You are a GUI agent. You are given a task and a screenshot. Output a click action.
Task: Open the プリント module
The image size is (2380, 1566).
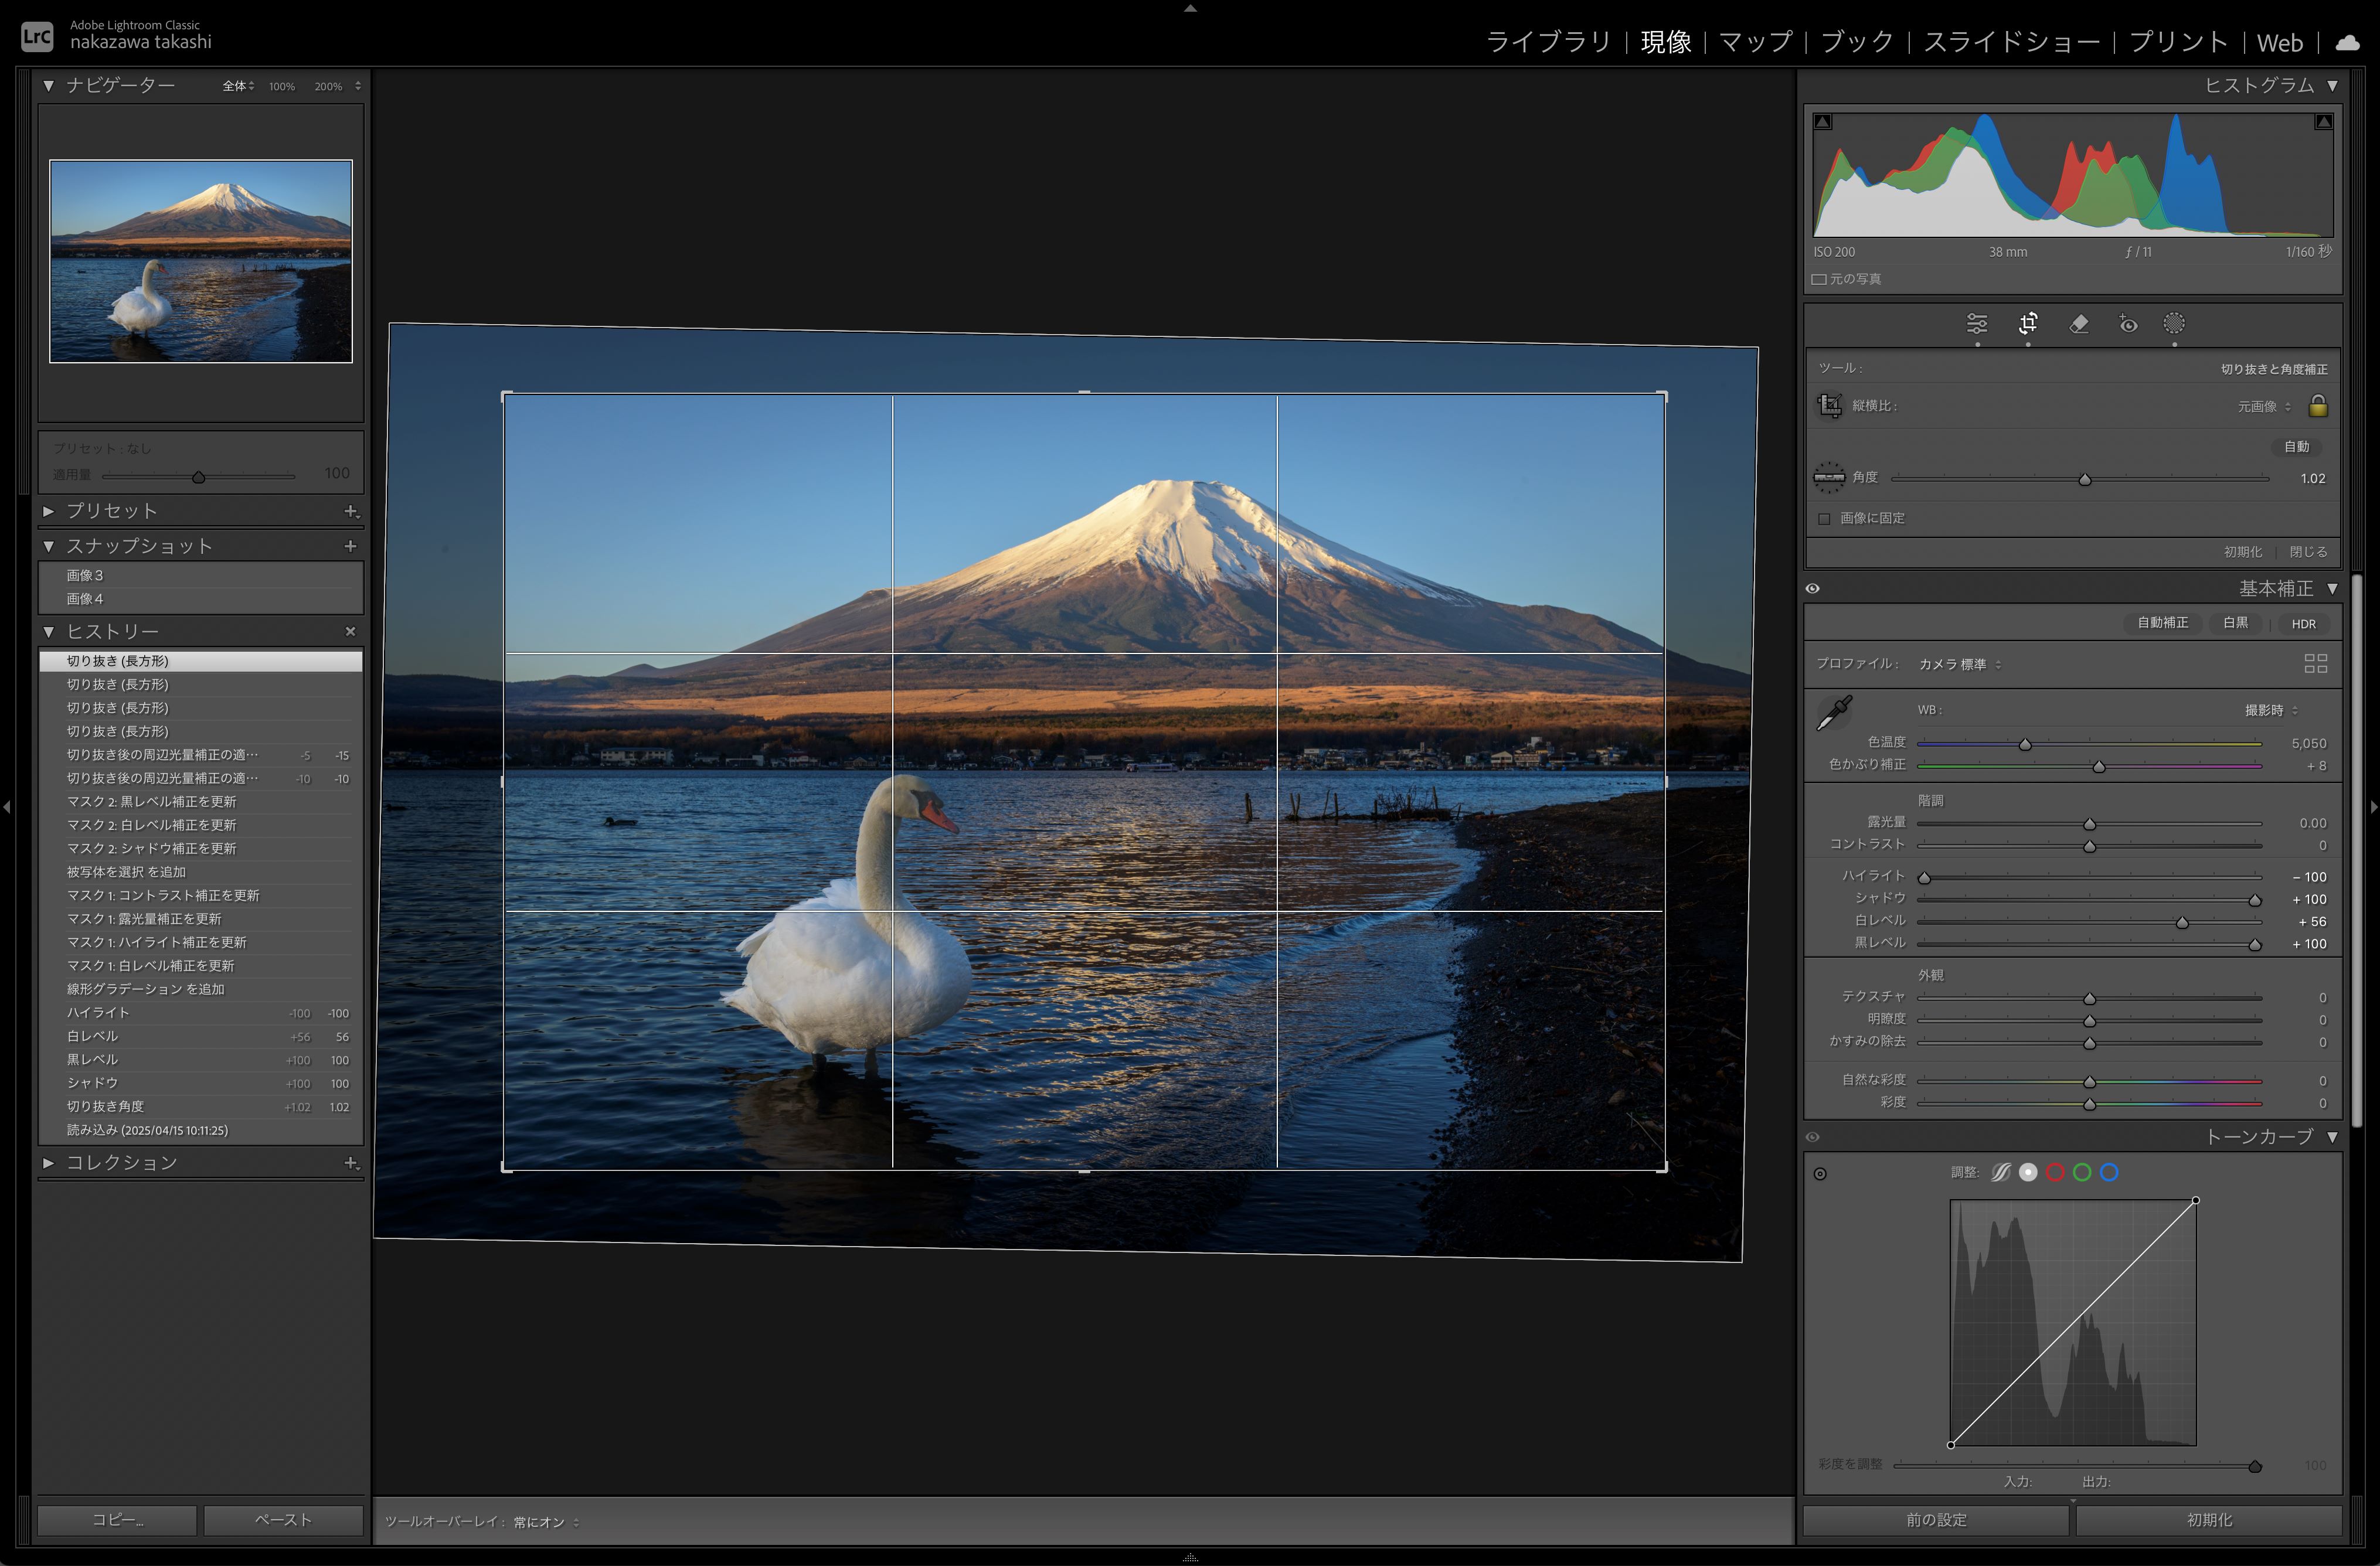[x=2178, y=42]
